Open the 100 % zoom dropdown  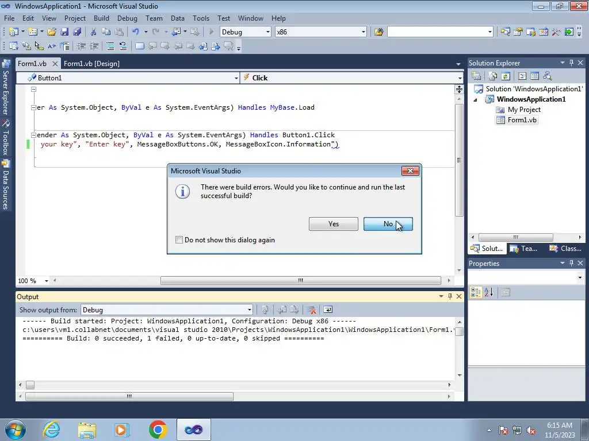coord(47,281)
